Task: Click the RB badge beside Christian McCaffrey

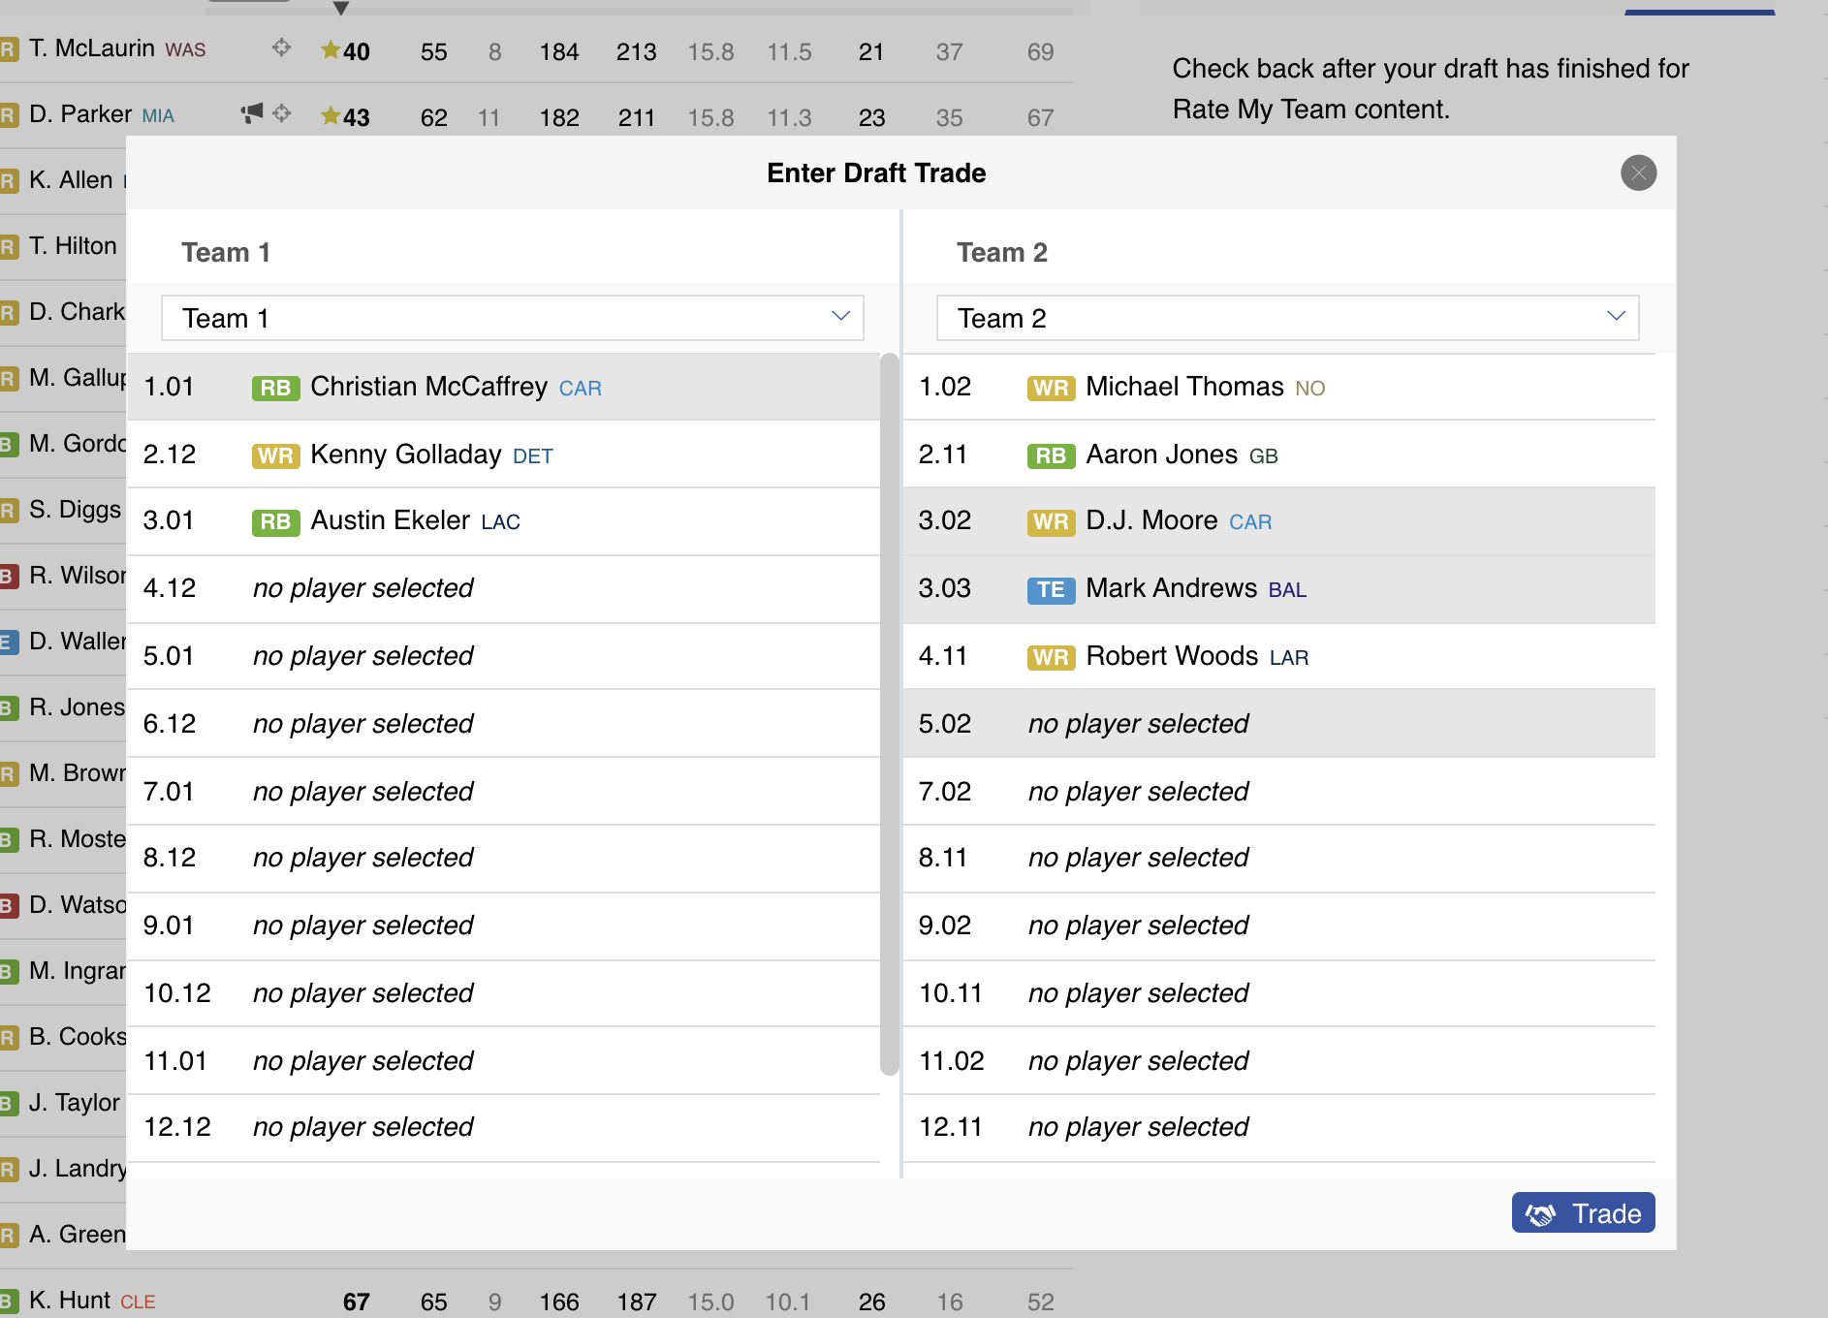Action: [275, 388]
